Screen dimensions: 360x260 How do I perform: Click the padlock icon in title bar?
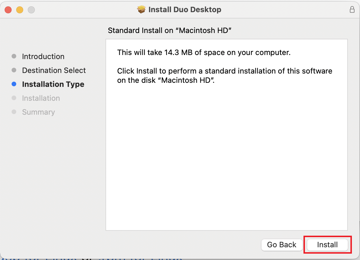(352, 10)
